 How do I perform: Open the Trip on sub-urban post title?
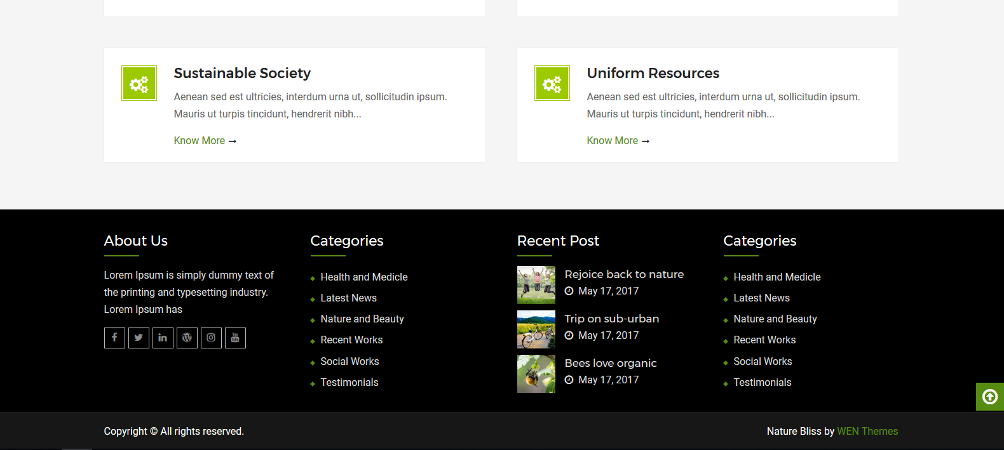point(611,319)
